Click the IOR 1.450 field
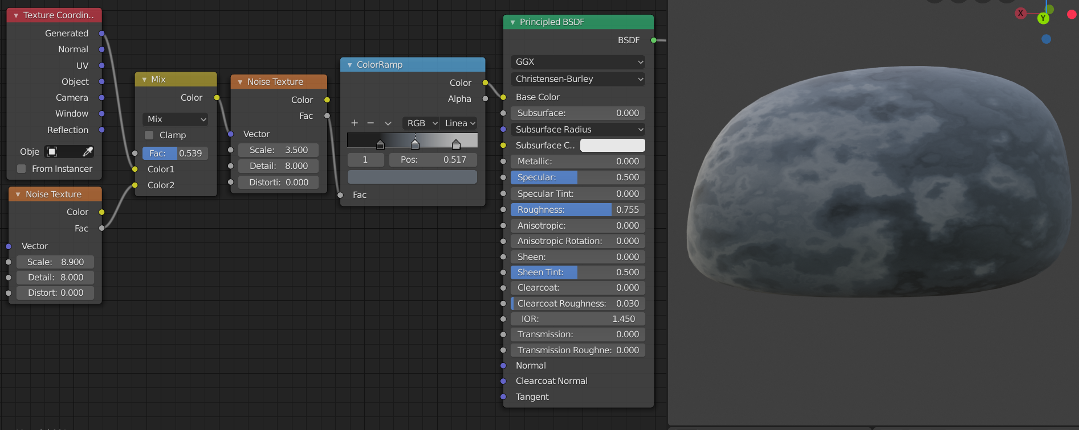Screen dimensions: 1079x430 click(578, 319)
